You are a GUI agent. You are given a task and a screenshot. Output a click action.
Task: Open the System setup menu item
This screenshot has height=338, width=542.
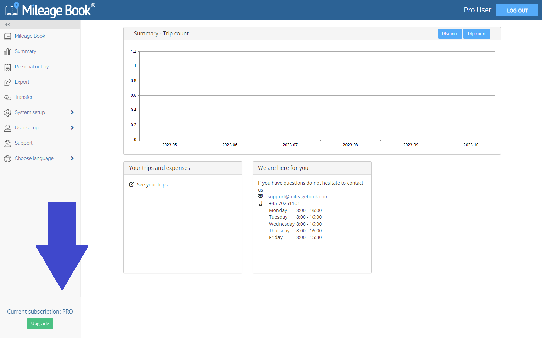pos(30,112)
